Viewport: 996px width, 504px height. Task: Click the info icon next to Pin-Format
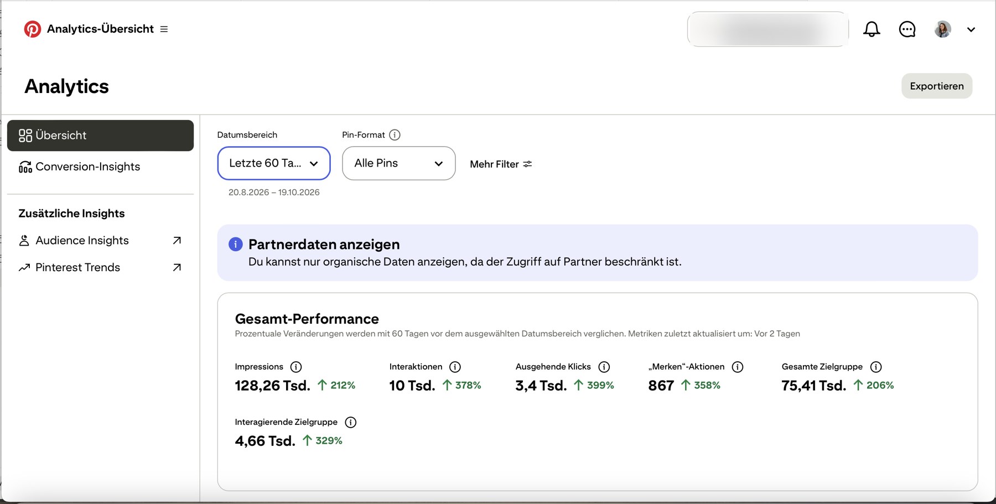pos(395,135)
